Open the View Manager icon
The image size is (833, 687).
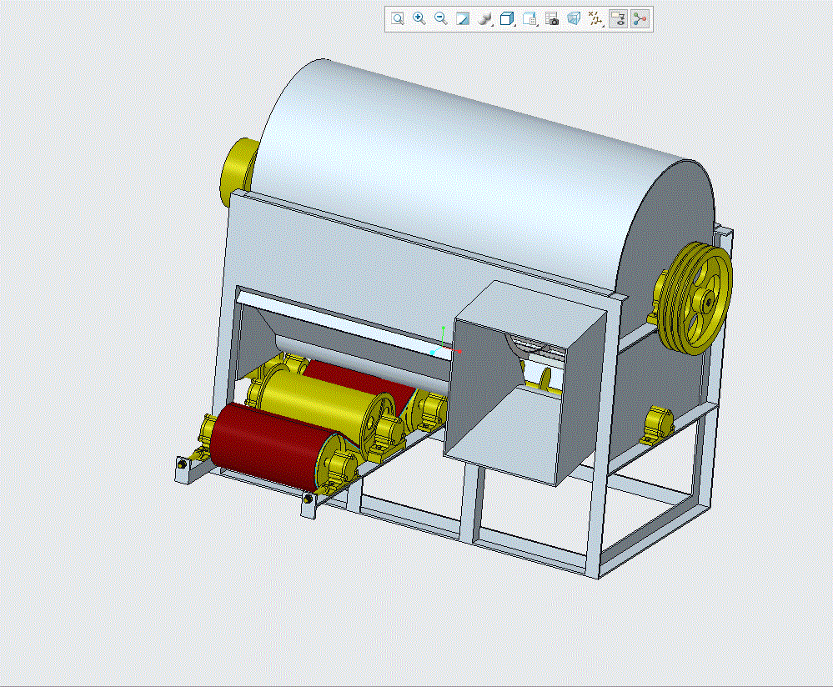click(529, 19)
